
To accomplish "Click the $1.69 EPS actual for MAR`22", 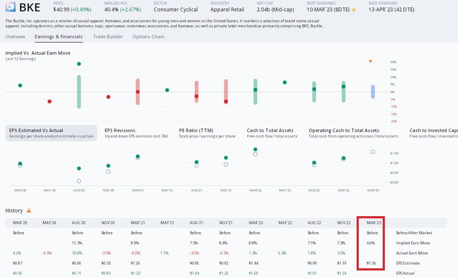I will click(x=253, y=273).
